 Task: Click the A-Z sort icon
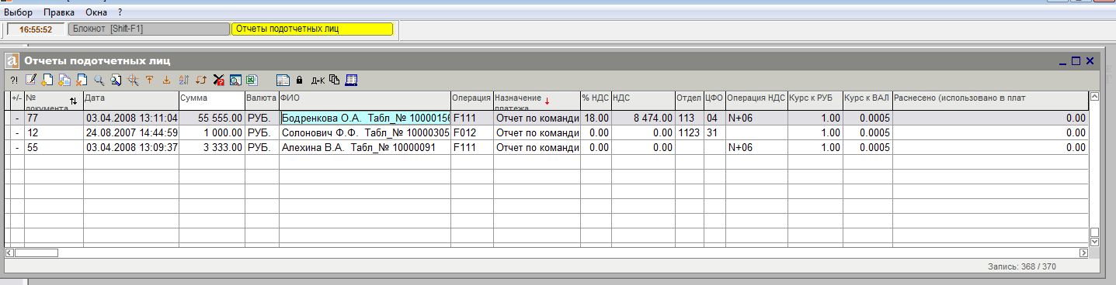183,79
